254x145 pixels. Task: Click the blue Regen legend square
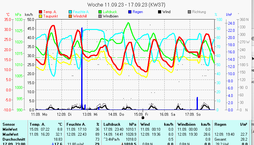[x=130, y=12]
